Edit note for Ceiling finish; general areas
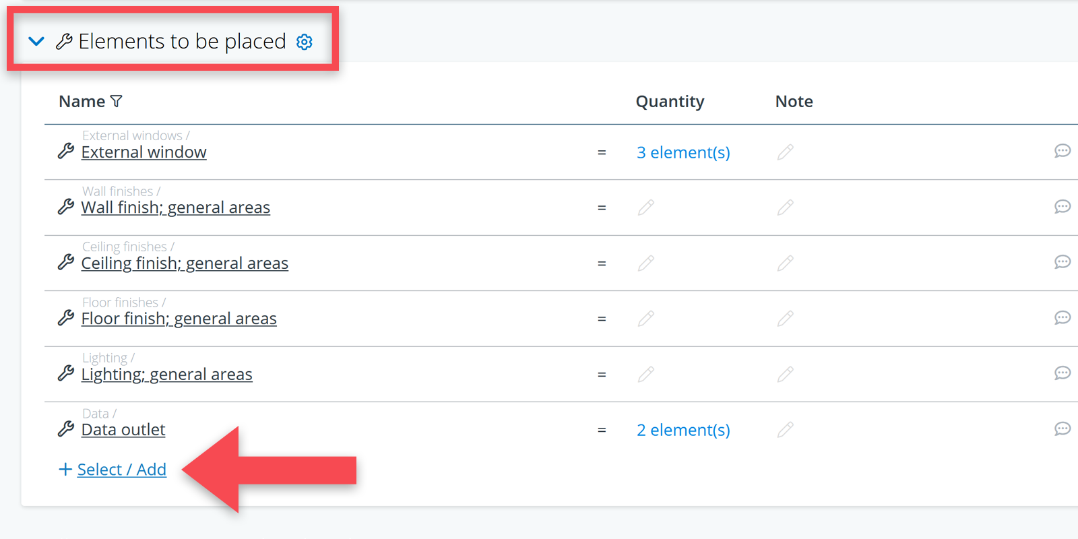Viewport: 1078px width, 539px height. click(785, 263)
